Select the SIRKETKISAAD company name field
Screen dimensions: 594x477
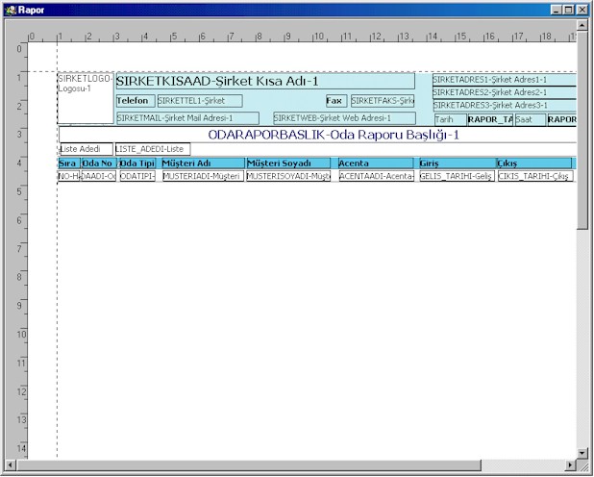coord(264,82)
